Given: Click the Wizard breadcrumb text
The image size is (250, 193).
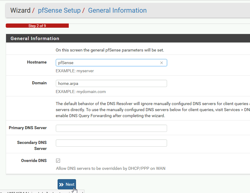Looking at the screenshot, I should coord(21,11).
